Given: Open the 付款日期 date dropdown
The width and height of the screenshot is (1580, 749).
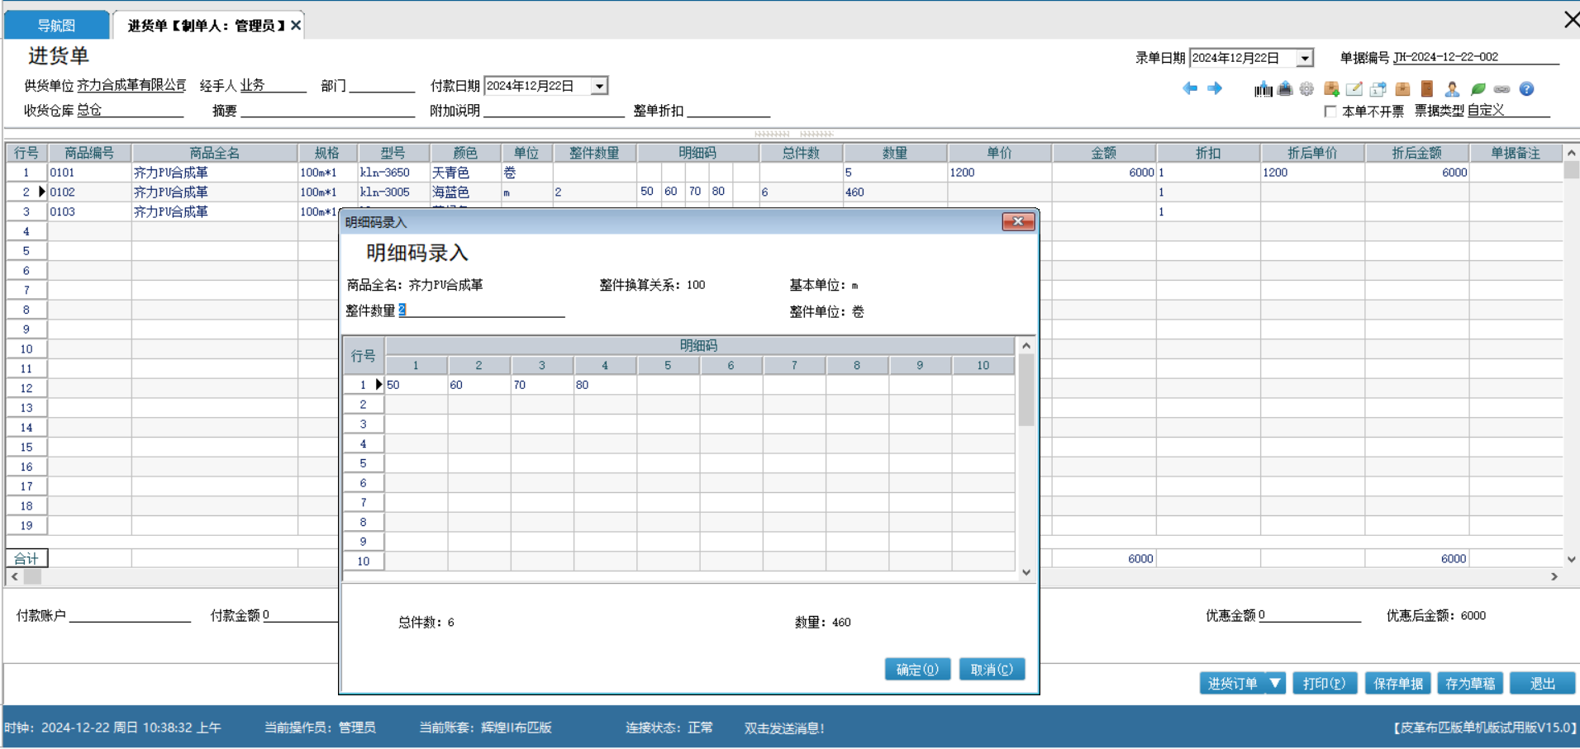Looking at the screenshot, I should 599,86.
